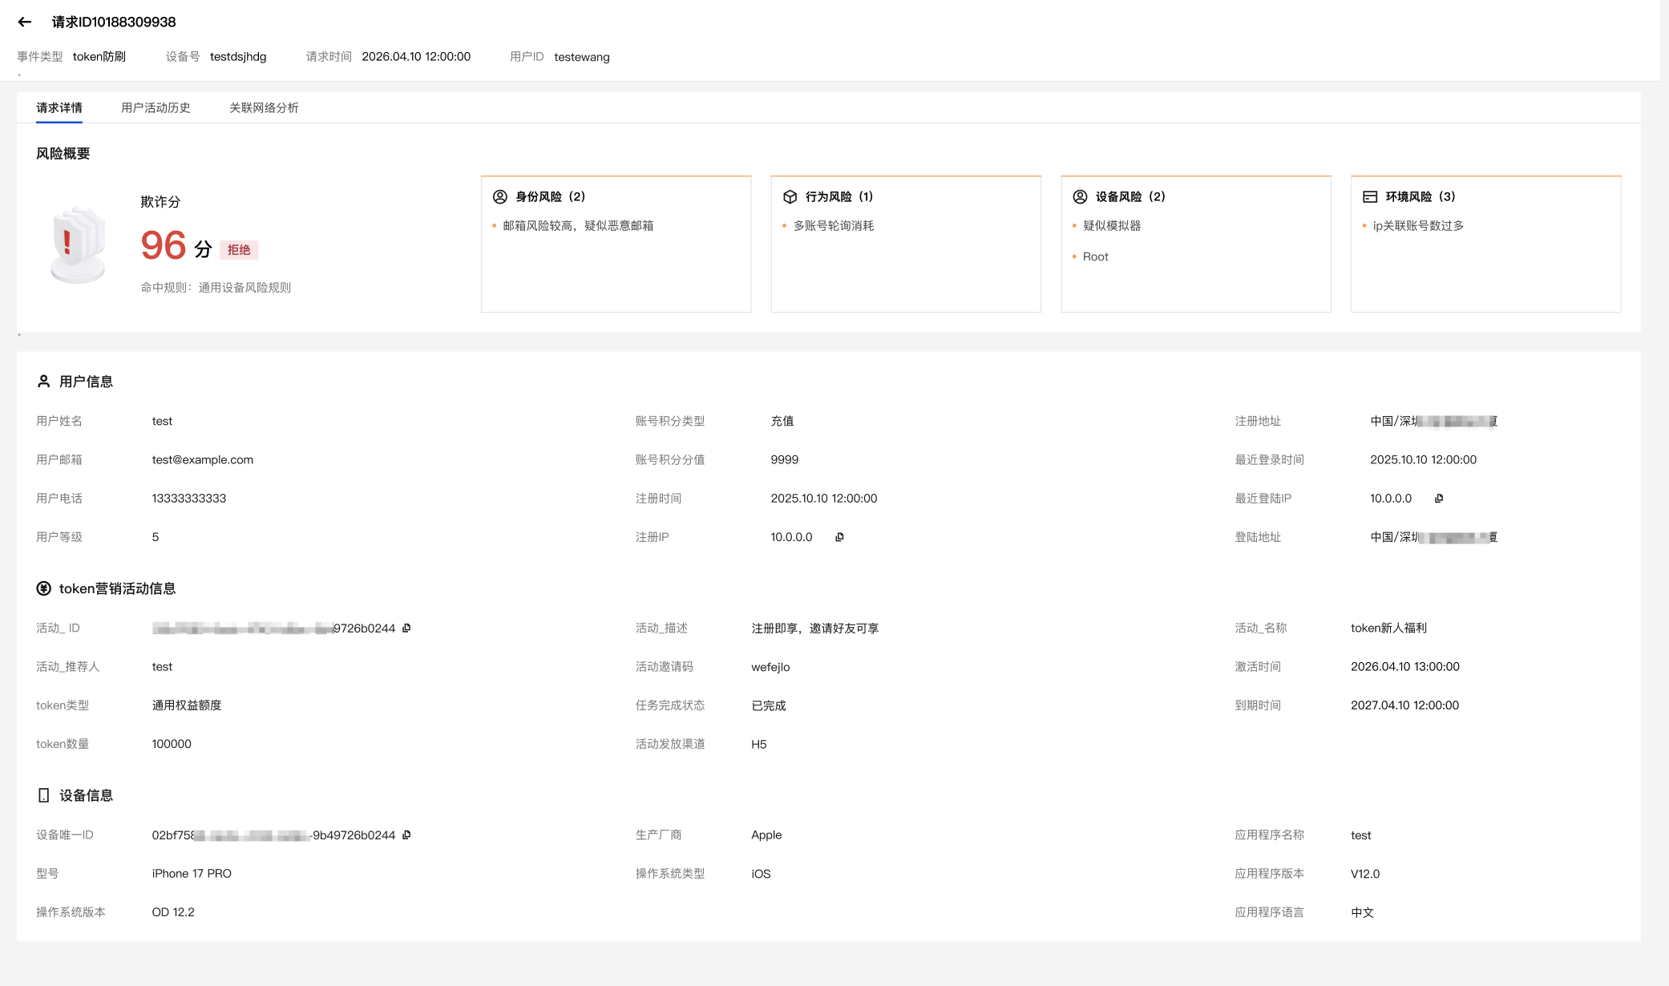Click the 设备信息 phone icon
Viewport: 1669px width, 986px height.
pyautogui.click(x=43, y=795)
